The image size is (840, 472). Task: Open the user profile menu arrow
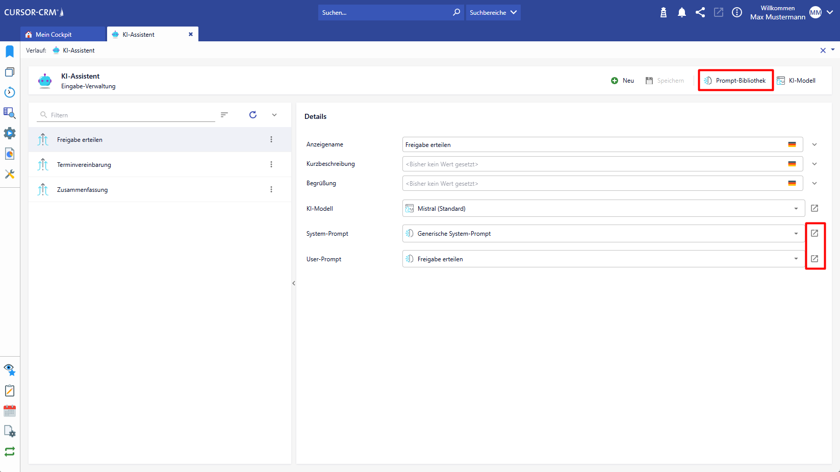[x=830, y=13]
